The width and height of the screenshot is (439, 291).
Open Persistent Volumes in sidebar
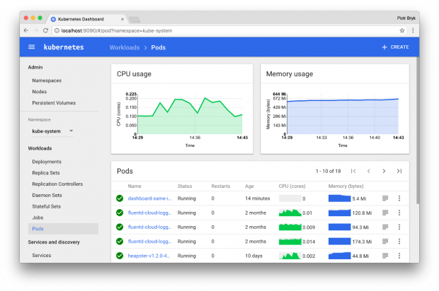(54, 103)
